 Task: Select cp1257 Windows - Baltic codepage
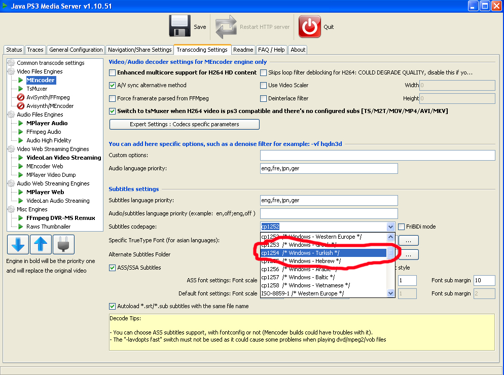pyautogui.click(x=323, y=277)
